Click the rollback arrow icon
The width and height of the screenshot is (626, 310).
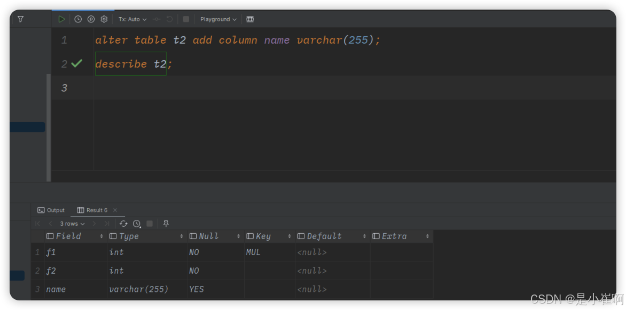point(170,19)
